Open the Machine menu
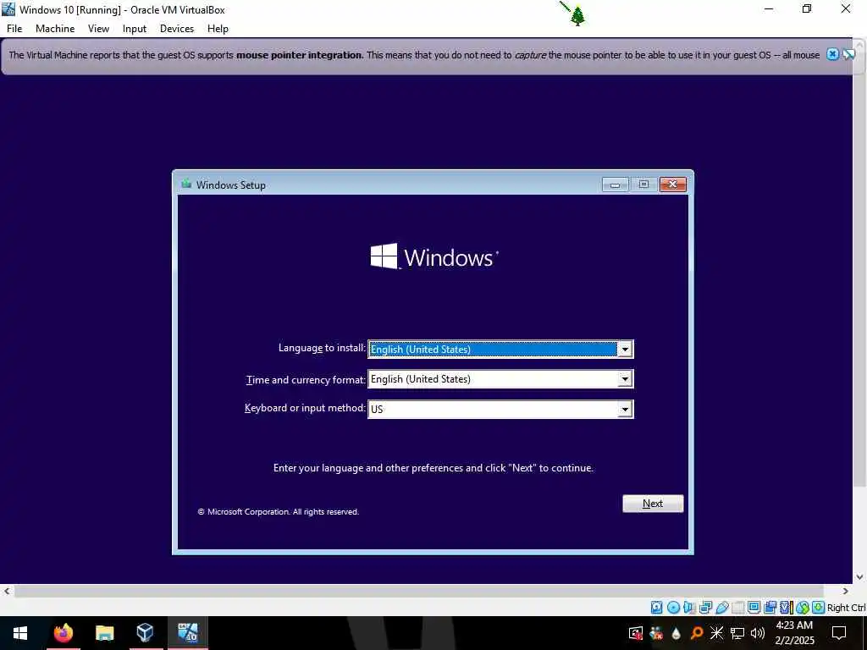 tap(55, 29)
